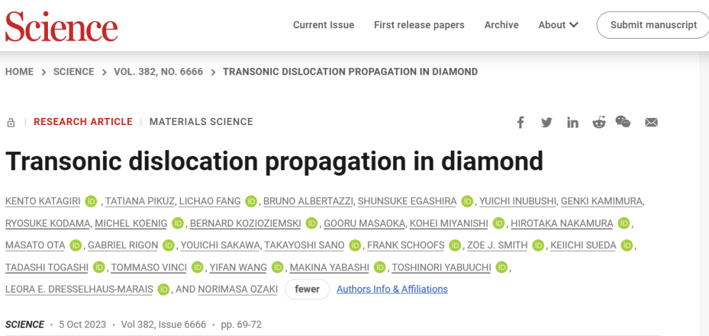The height and width of the screenshot is (336, 709).
Task: Go to First release papers
Action: (419, 25)
